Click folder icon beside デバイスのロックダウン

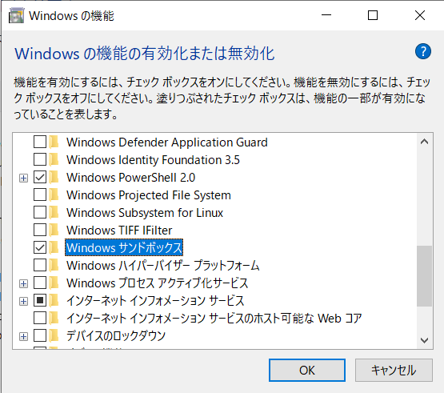tap(54, 335)
